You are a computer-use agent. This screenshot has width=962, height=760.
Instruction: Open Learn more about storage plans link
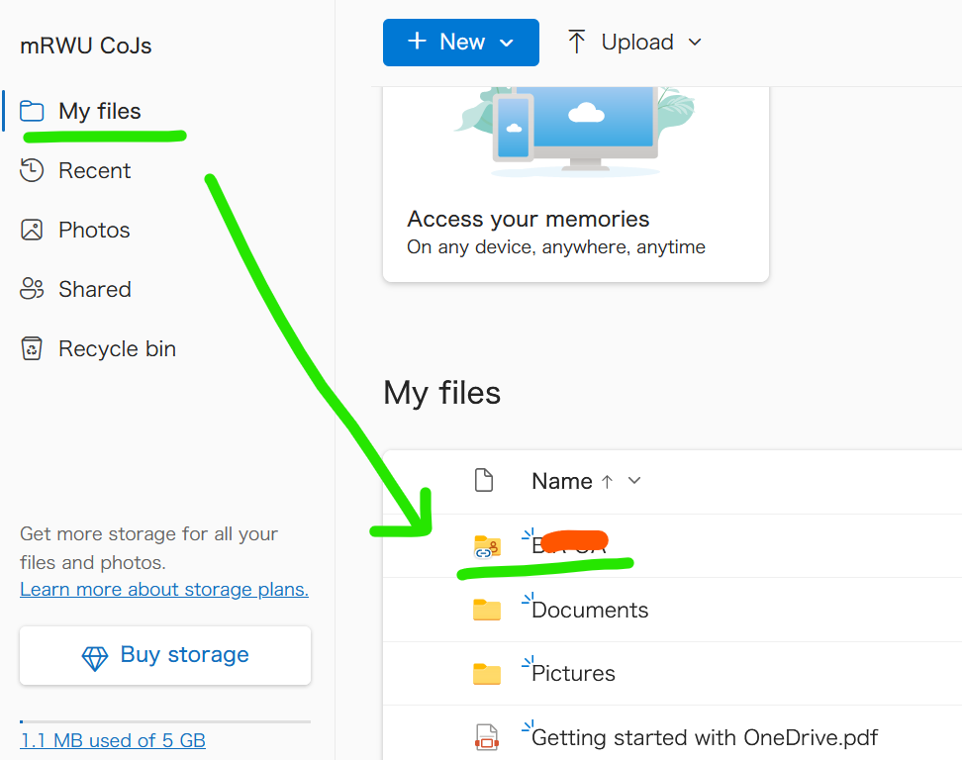coord(164,590)
